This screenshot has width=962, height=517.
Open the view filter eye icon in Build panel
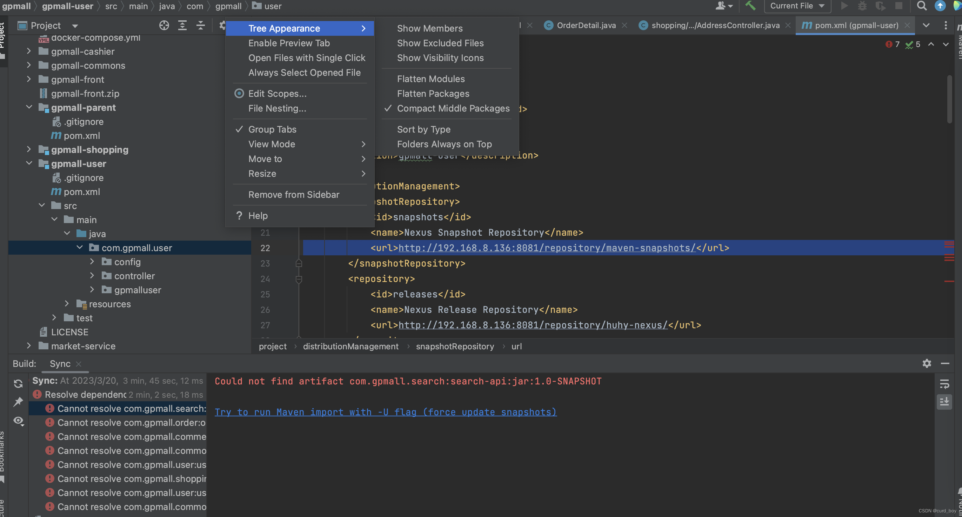click(18, 421)
